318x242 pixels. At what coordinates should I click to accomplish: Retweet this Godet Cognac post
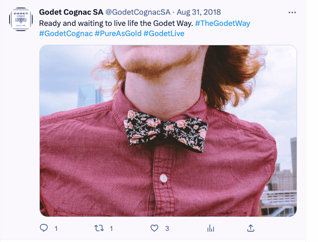point(100,228)
